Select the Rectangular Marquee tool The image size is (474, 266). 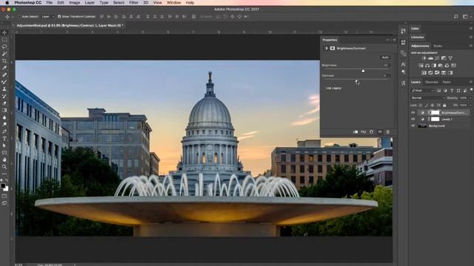pos(4,39)
